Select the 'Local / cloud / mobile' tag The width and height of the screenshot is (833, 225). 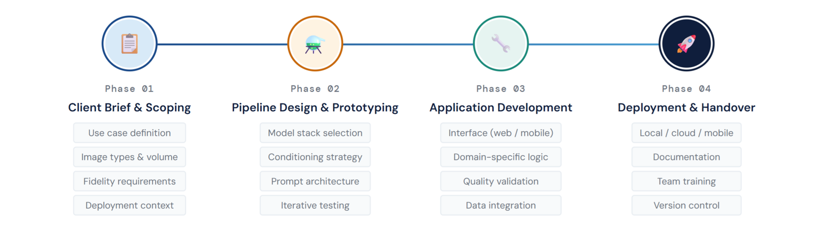[x=686, y=133]
